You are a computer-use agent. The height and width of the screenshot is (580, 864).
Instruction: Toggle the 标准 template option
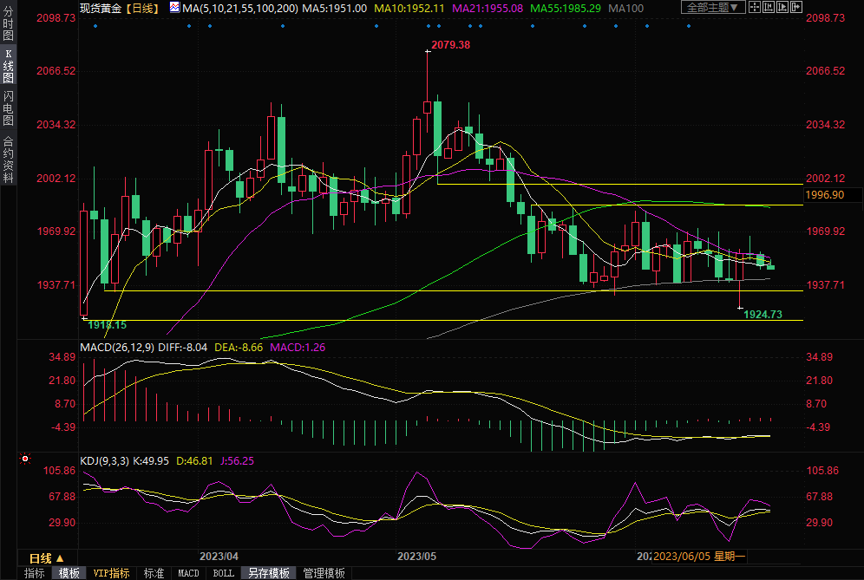154,573
